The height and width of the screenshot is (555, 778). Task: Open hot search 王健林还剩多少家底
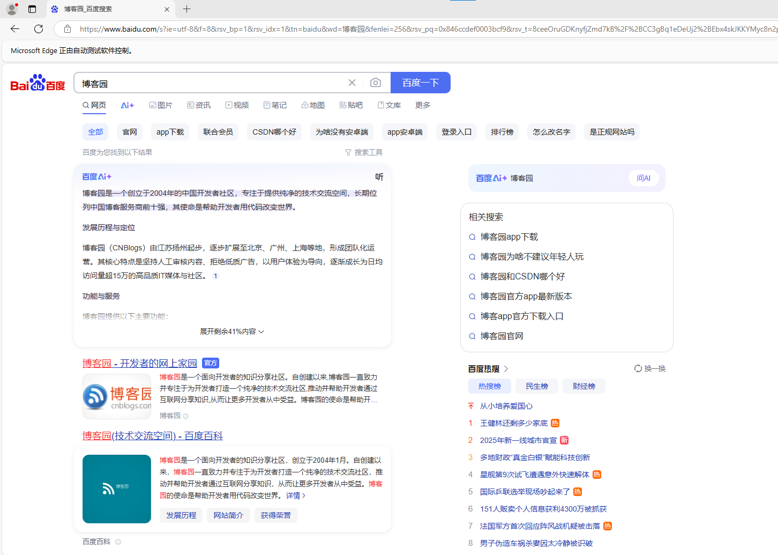[514, 423]
